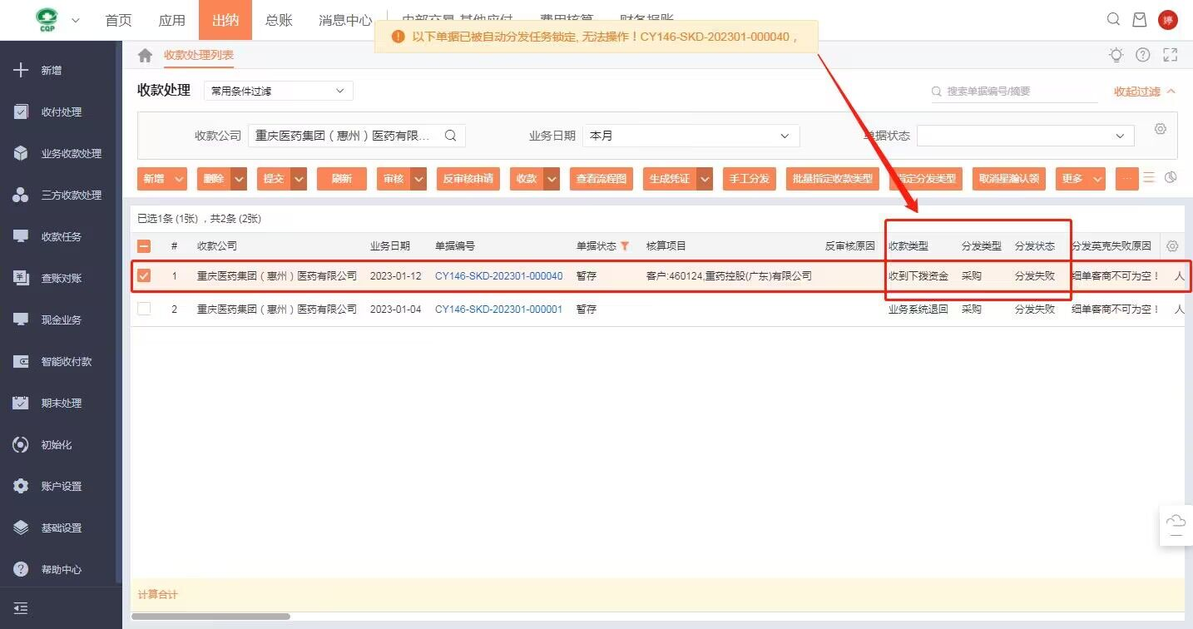Click the cloud icon on the right edge
The height and width of the screenshot is (629, 1193).
[x=1176, y=522]
